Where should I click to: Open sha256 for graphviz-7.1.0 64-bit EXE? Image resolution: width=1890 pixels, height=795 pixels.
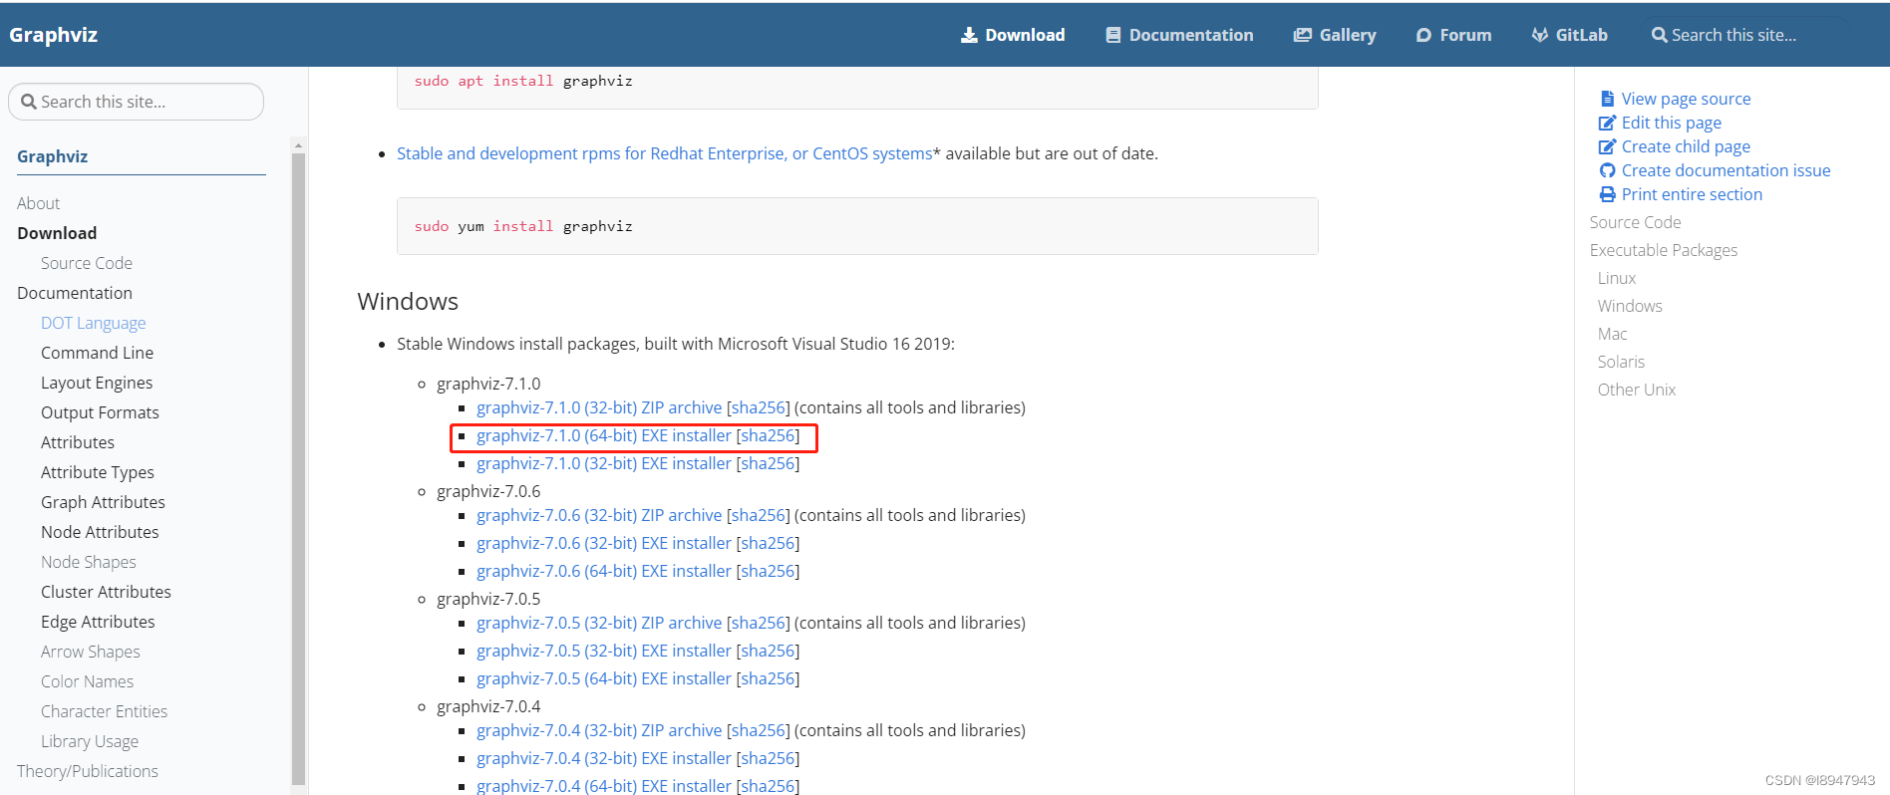click(x=768, y=435)
